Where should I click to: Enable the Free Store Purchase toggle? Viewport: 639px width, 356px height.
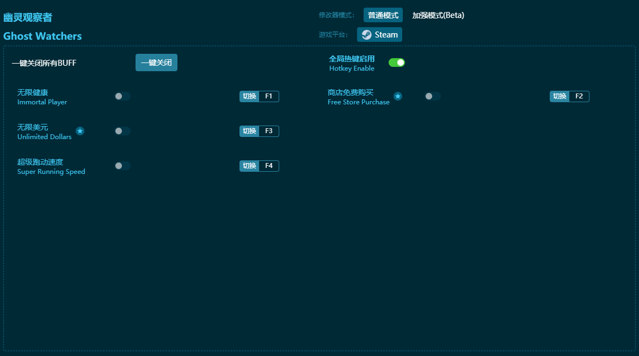point(433,96)
